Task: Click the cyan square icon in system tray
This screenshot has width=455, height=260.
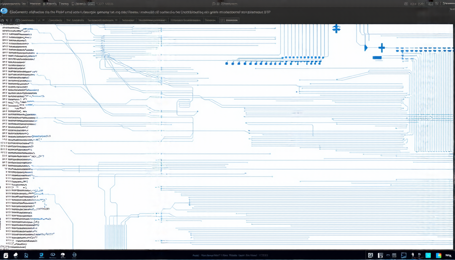Action: point(428,255)
